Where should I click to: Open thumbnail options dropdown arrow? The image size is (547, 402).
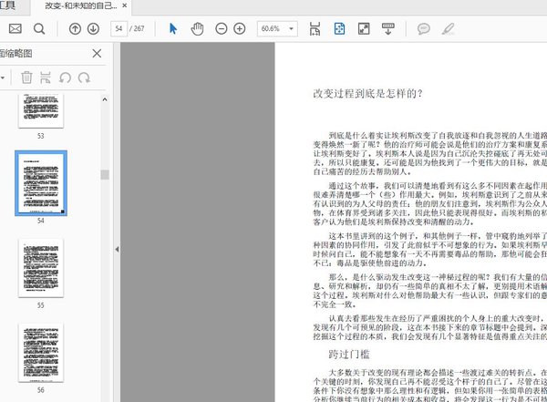(5, 78)
